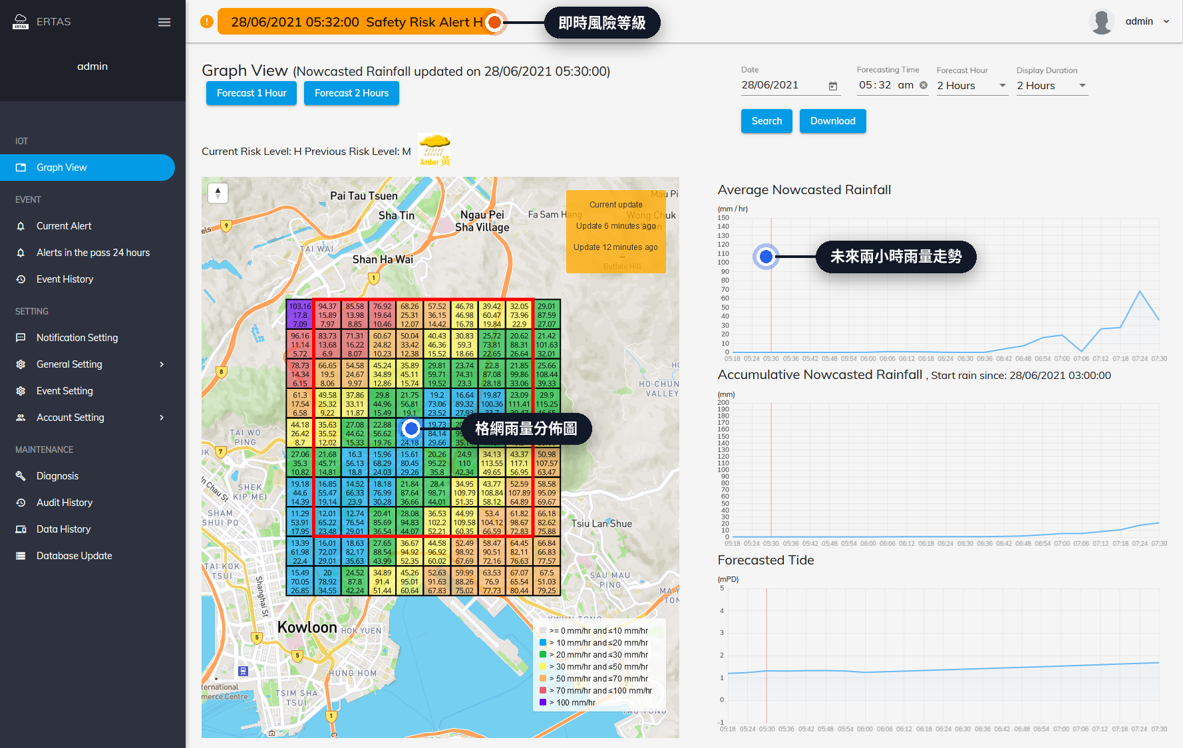Click the Date input field
This screenshot has height=748, width=1183.
(x=790, y=86)
